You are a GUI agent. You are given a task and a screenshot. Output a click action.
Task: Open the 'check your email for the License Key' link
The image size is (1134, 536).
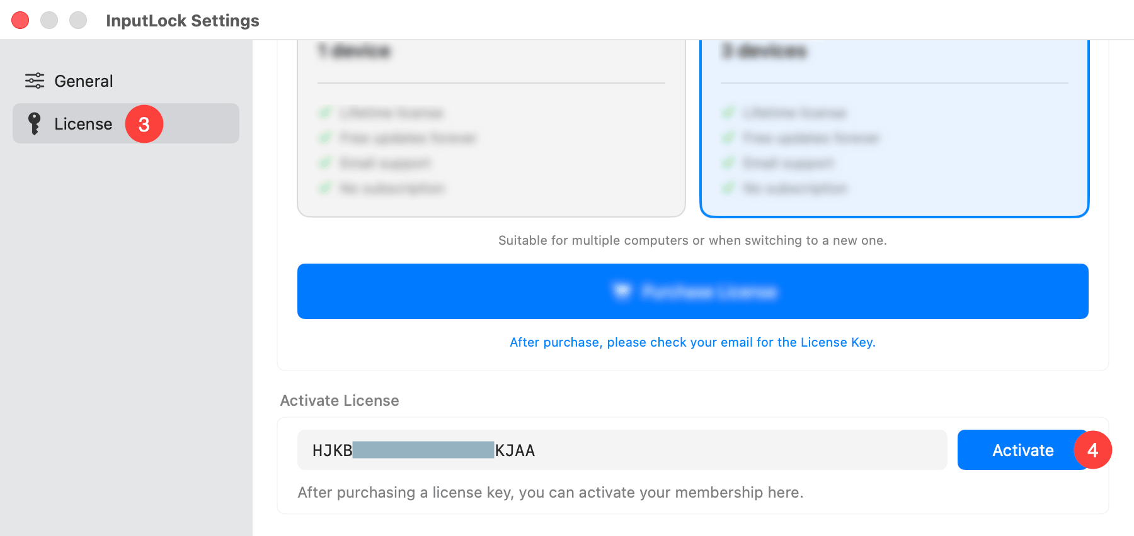click(x=692, y=342)
